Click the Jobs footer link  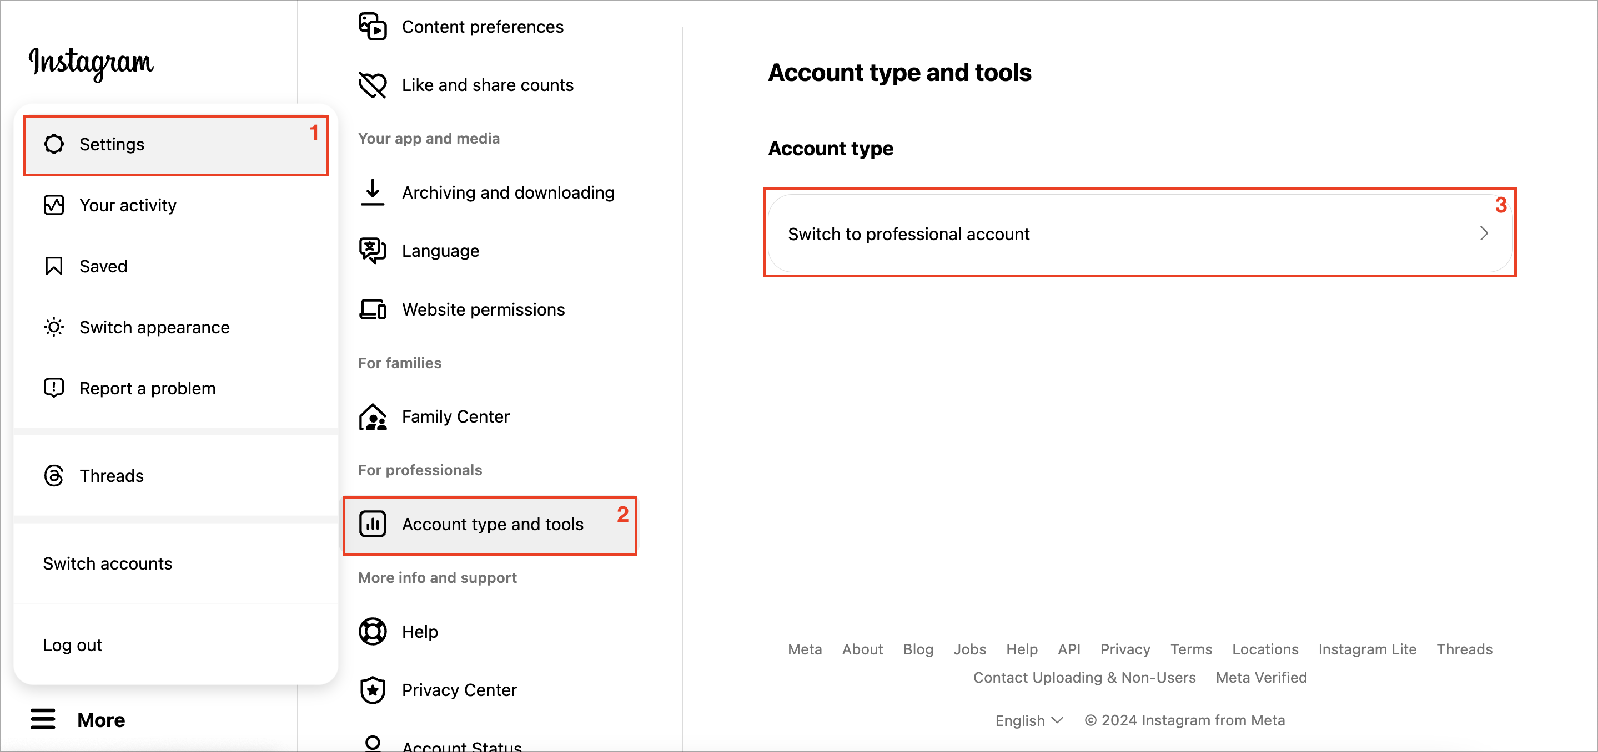pyautogui.click(x=969, y=649)
